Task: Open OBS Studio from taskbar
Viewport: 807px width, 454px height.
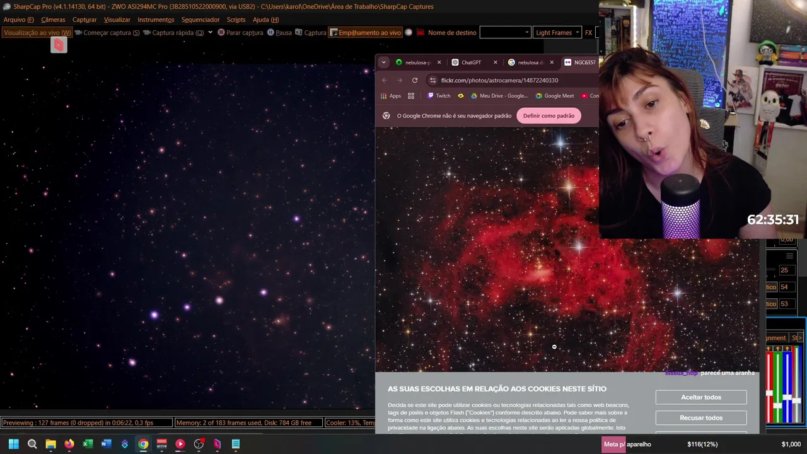Action: [x=199, y=444]
